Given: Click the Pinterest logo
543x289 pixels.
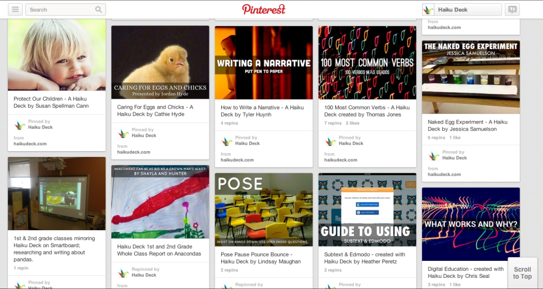Looking at the screenshot, I should [264, 10].
